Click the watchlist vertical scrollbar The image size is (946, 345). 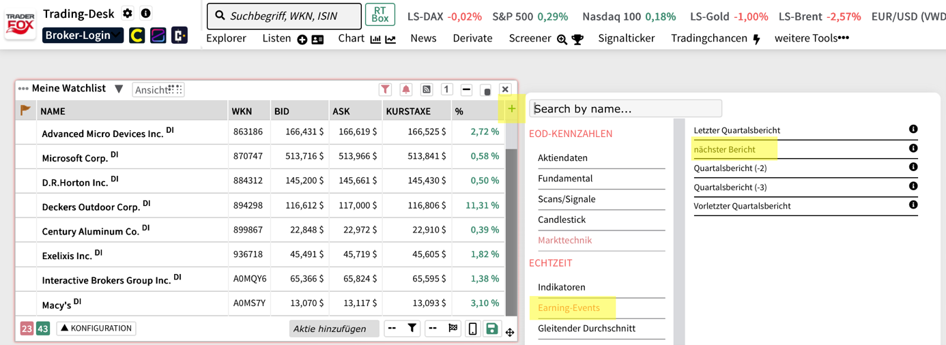coord(511,232)
